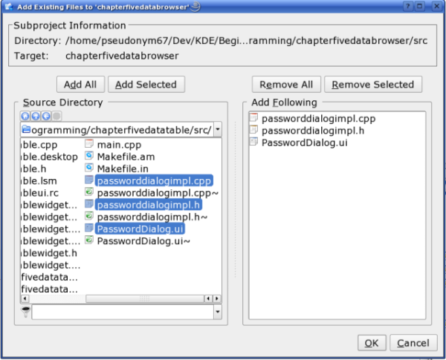Click the back navigation arrow icon

pos(46,116)
